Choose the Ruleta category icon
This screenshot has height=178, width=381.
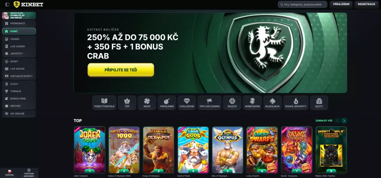pyautogui.click(x=232, y=103)
